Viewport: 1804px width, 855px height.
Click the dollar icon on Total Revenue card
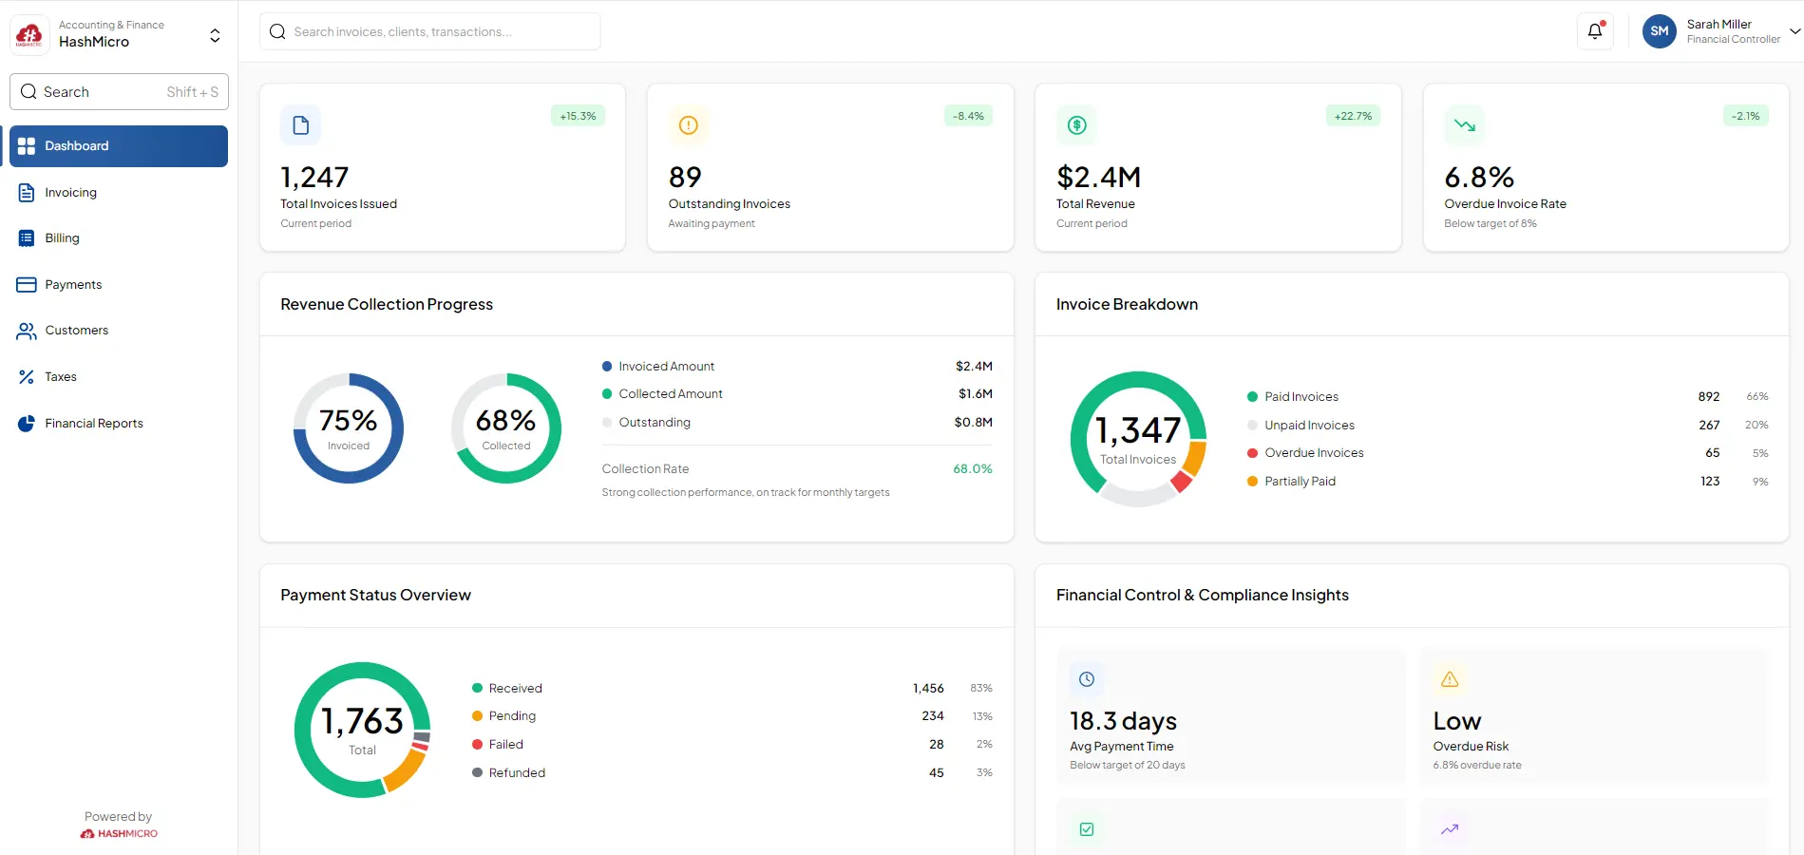point(1076,125)
